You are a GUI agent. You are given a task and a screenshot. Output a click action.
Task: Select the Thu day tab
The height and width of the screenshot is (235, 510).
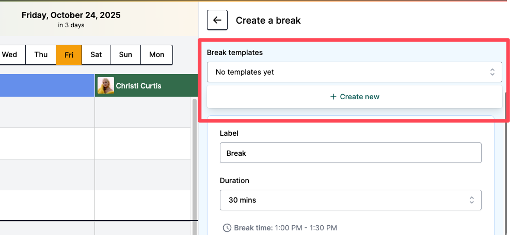pos(41,55)
